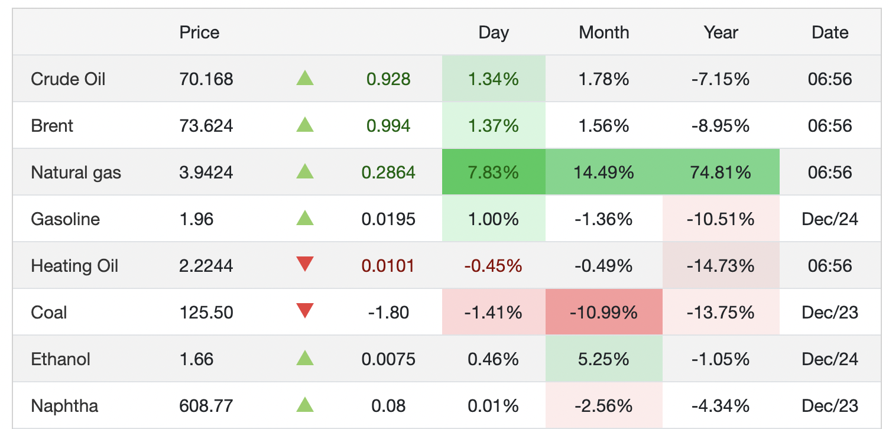Click Natural gas day change 7.83%

pyautogui.click(x=494, y=172)
